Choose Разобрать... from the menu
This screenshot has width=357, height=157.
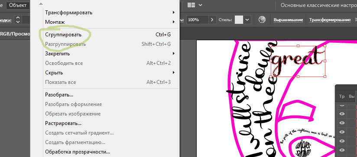coord(110,95)
